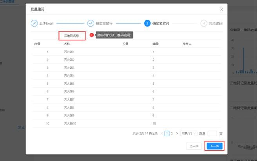Open the 10条/页 page size dropdown
Screen dimensions: 257x161
pyautogui.click(x=188, y=134)
